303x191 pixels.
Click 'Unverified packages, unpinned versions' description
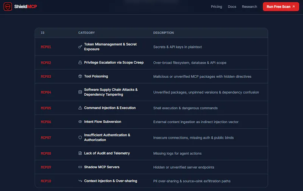(x=206, y=92)
